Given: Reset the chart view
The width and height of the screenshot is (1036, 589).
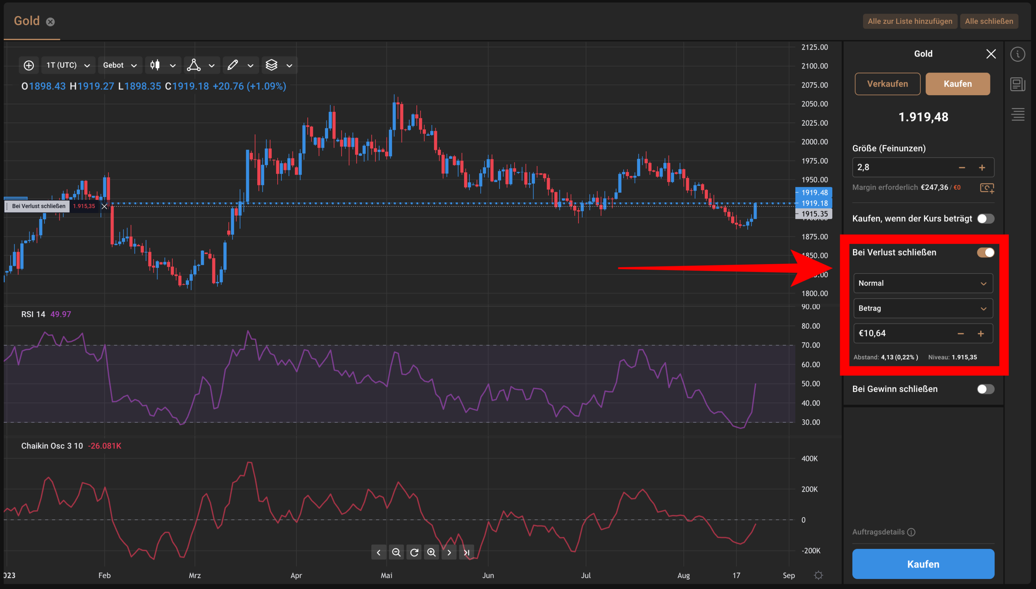Looking at the screenshot, I should coord(414,552).
